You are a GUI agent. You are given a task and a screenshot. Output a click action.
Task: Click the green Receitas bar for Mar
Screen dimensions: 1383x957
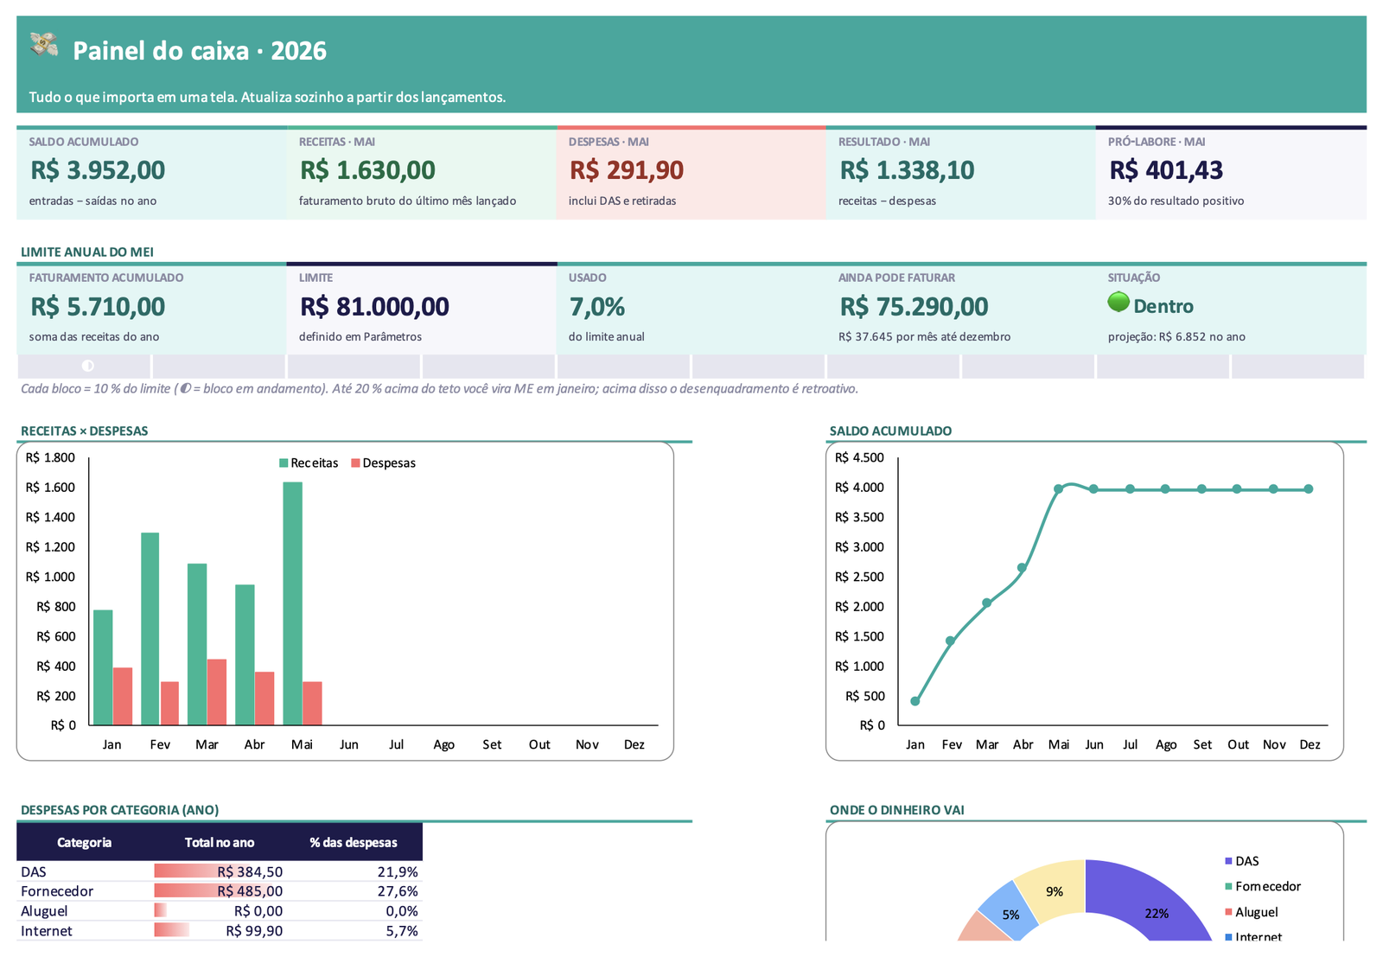tap(197, 644)
